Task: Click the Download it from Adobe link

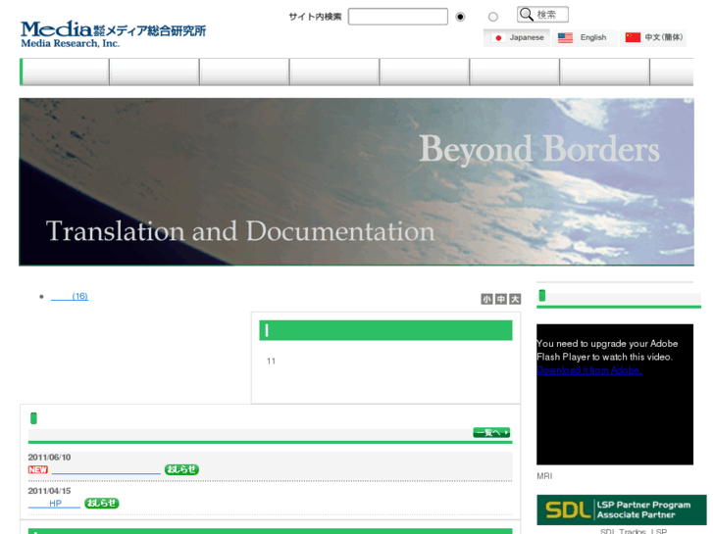Action: tap(589, 370)
